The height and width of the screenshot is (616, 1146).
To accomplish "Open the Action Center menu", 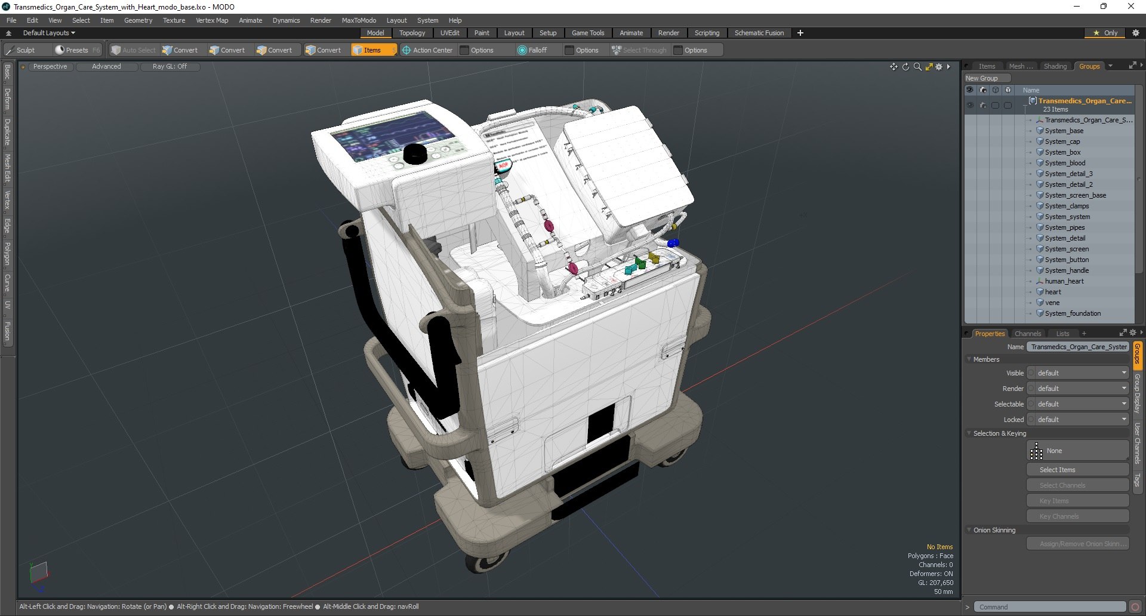I will tap(427, 50).
